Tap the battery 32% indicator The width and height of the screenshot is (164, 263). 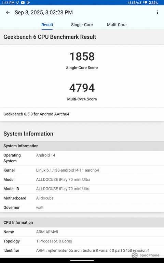pos(153,3)
